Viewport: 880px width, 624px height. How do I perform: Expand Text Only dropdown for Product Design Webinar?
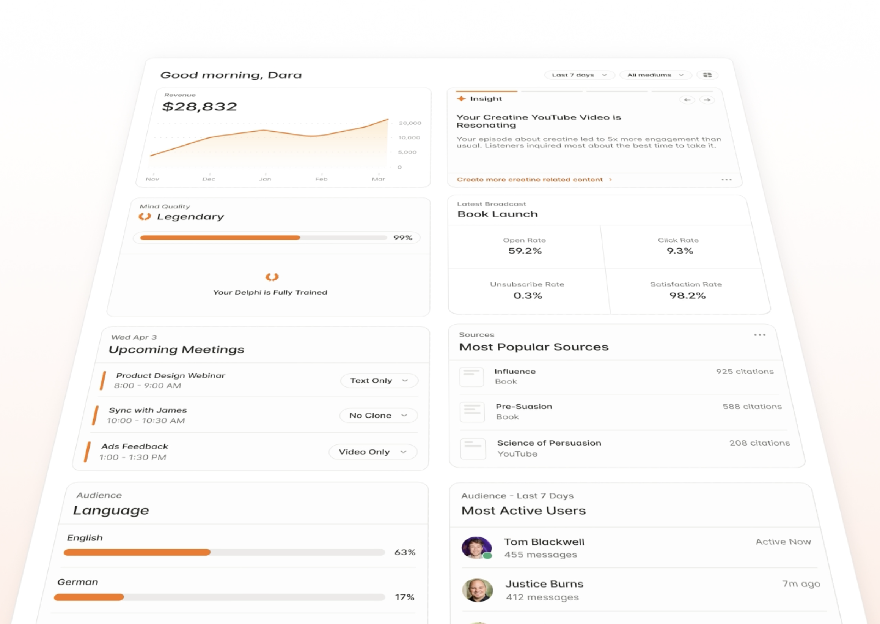tap(379, 380)
